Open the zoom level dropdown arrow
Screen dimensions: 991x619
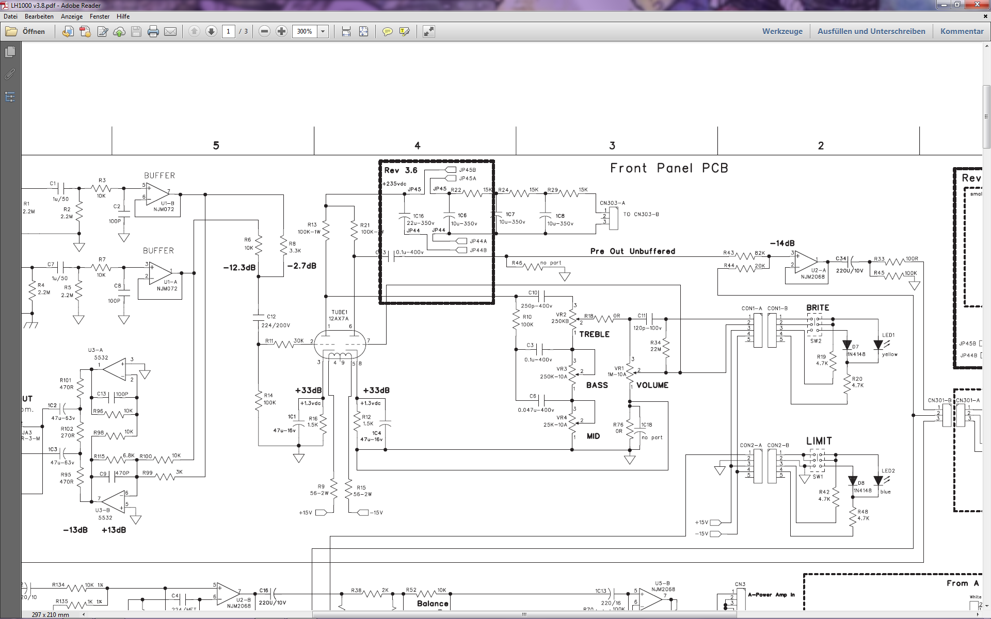(x=323, y=31)
